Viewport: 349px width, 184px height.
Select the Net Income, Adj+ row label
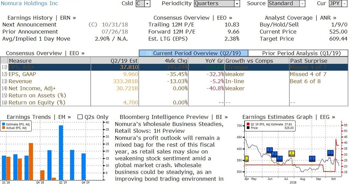(32, 89)
